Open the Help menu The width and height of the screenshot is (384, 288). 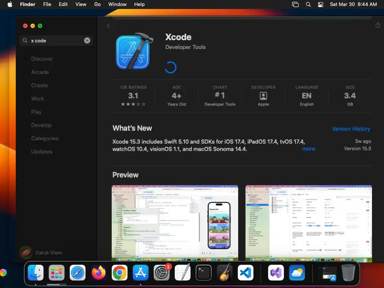pyautogui.click(x=139, y=4)
